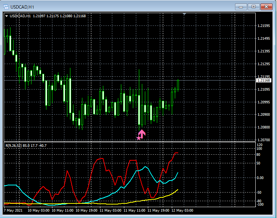This screenshot has height=218, width=277.
Task: Click indicator scale value 0.00
Action: pos(260,178)
